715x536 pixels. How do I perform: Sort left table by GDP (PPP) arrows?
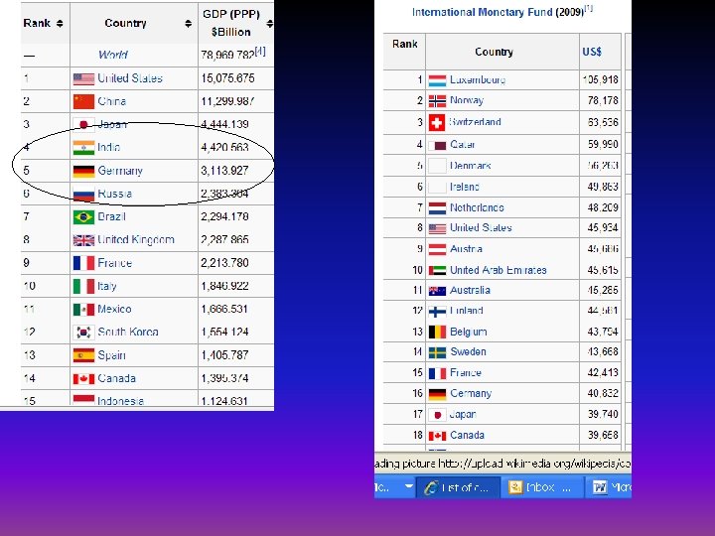[x=269, y=23]
